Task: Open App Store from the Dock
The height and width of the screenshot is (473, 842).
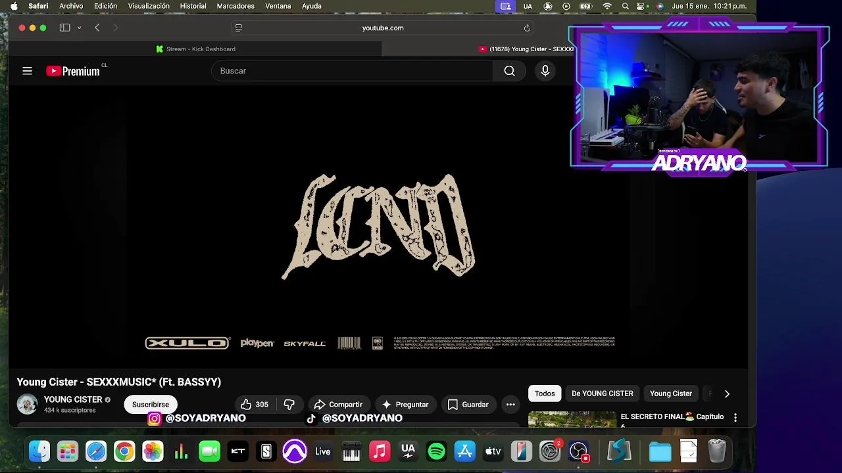Action: 465,451
